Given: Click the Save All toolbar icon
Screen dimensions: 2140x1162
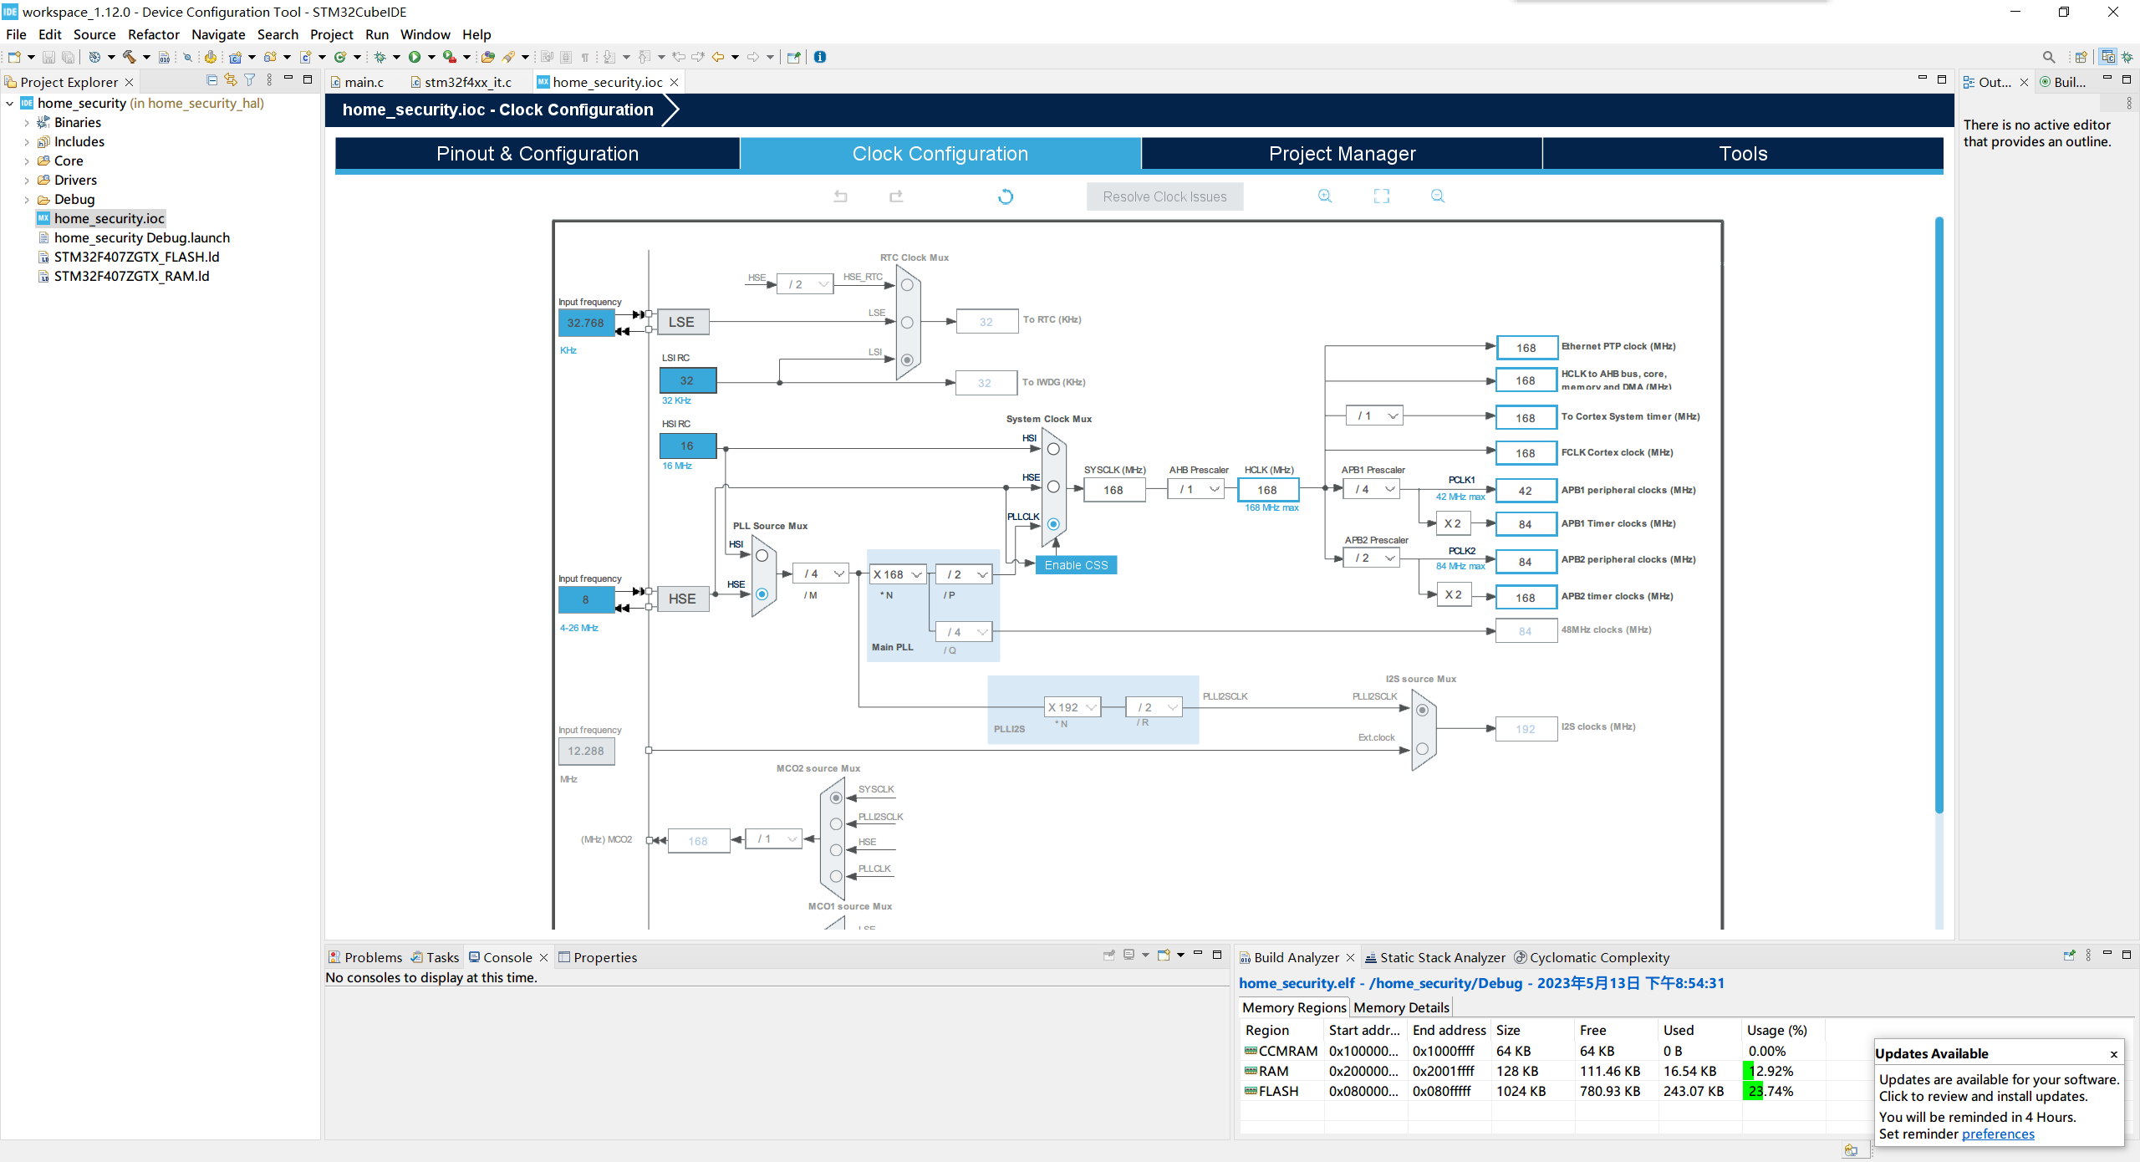Looking at the screenshot, I should [x=69, y=57].
